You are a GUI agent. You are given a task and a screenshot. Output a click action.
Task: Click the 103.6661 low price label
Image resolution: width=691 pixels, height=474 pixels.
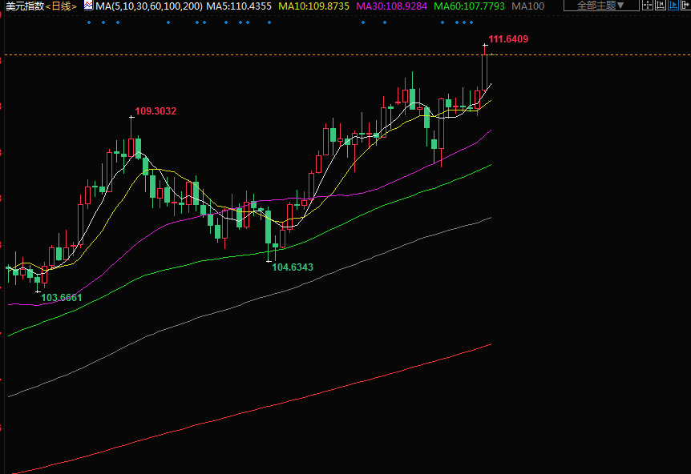point(62,298)
